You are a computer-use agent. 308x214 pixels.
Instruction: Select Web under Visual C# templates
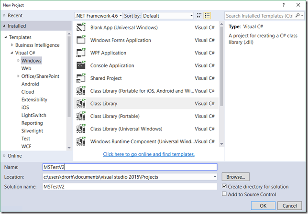coord(26,69)
